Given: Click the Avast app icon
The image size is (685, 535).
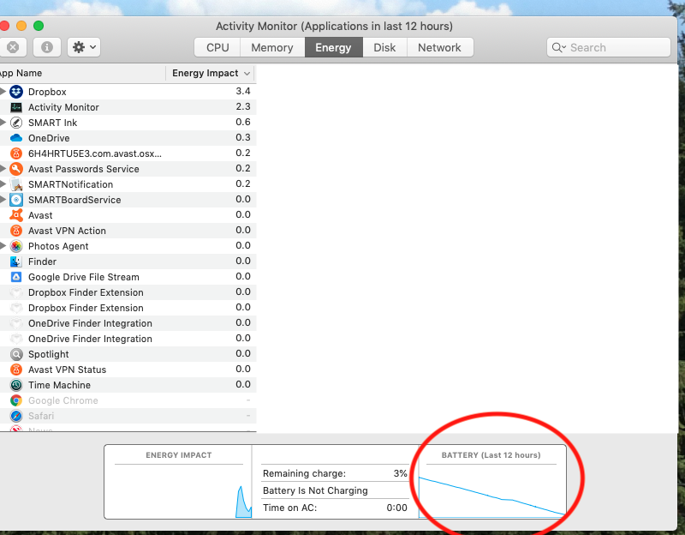Looking at the screenshot, I should tap(16, 215).
